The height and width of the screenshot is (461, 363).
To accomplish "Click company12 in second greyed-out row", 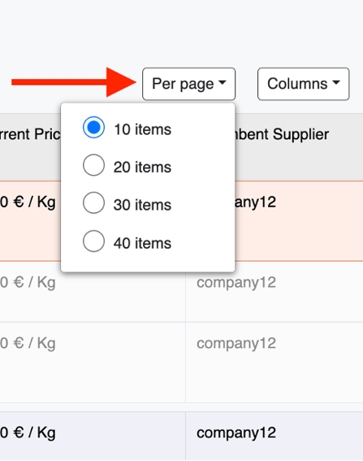I will [x=236, y=343].
